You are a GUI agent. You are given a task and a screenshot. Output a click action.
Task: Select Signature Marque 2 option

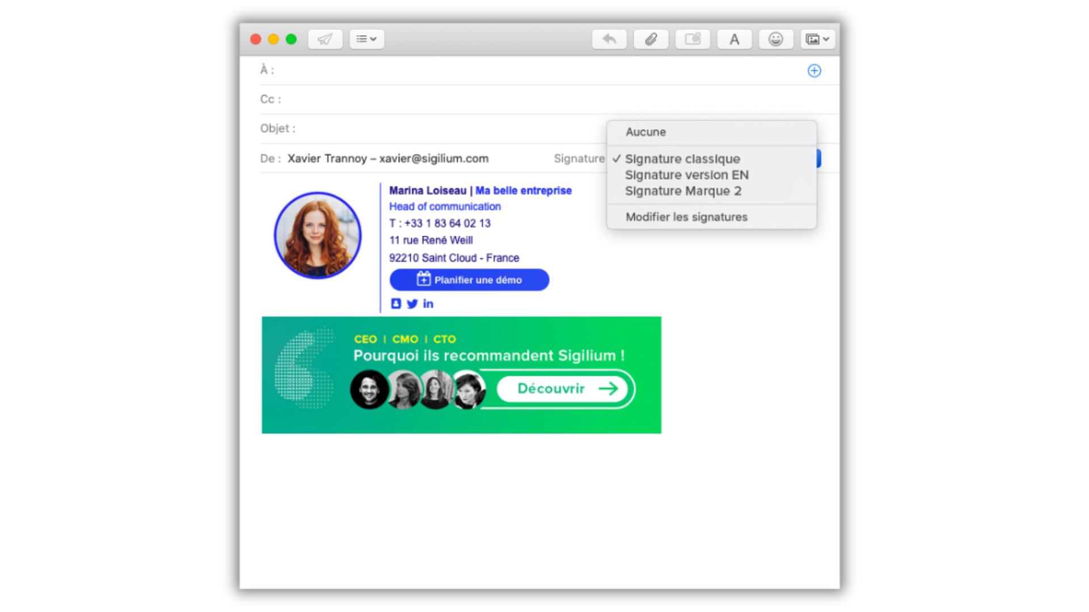pyautogui.click(x=683, y=191)
